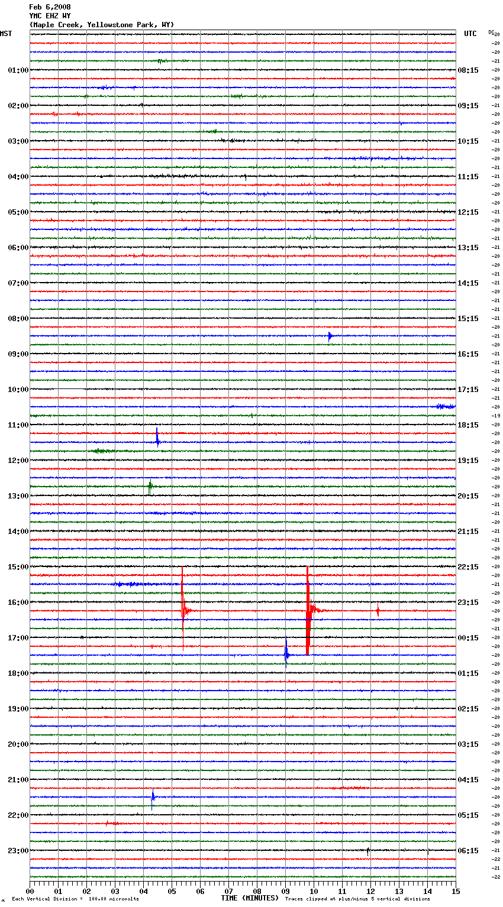Select the 04:00 MST time label

pyautogui.click(x=18, y=177)
